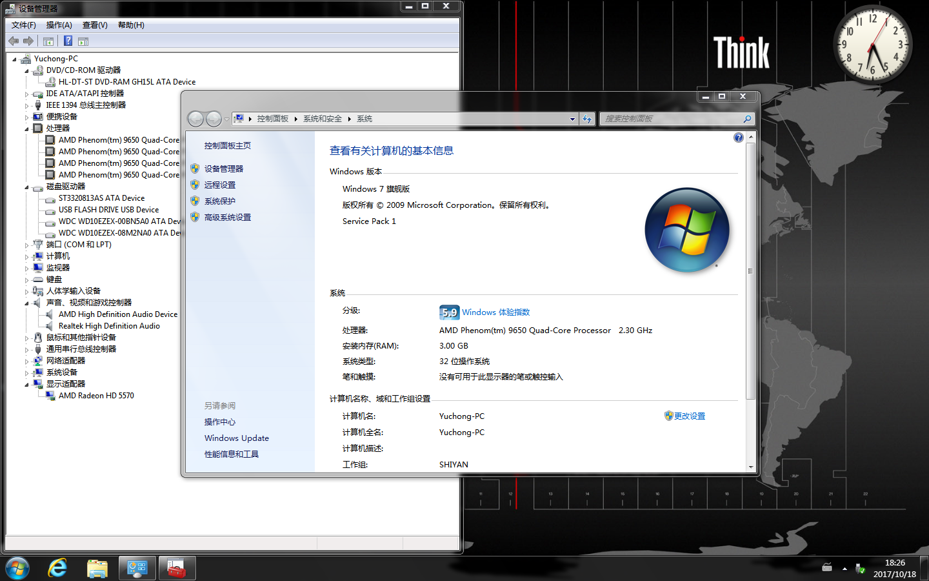
Task: Open 控制面板主页 link
Action: tap(228, 145)
